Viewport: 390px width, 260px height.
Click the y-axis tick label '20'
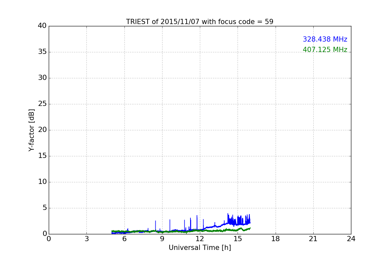coord(42,130)
